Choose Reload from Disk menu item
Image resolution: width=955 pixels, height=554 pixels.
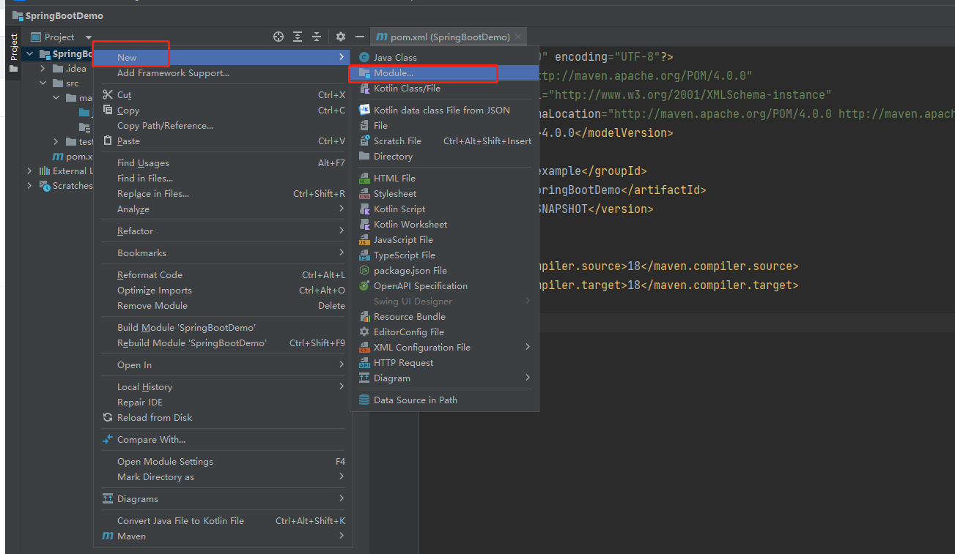[155, 418]
